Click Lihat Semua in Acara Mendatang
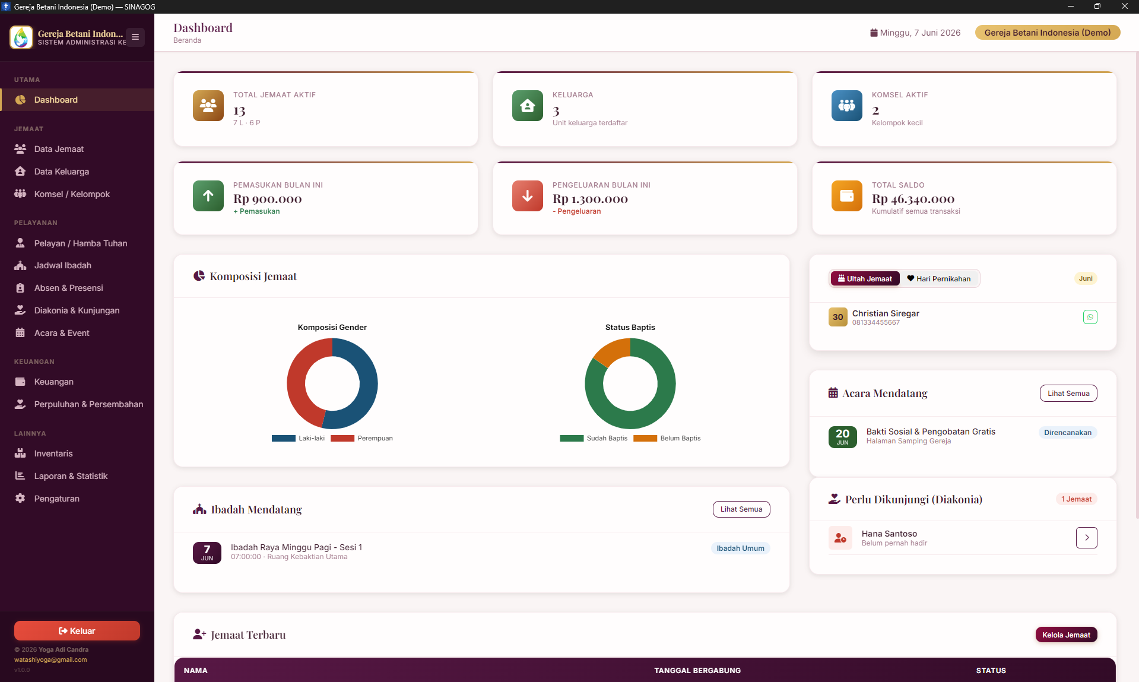The image size is (1139, 682). [x=1068, y=394]
